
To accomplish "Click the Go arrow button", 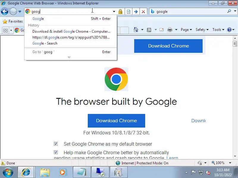I will pyautogui.click(x=136, y=12).
